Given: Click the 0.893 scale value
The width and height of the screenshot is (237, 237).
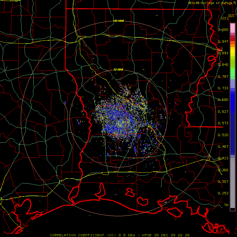Looking at the screenshot, I should (223, 53).
